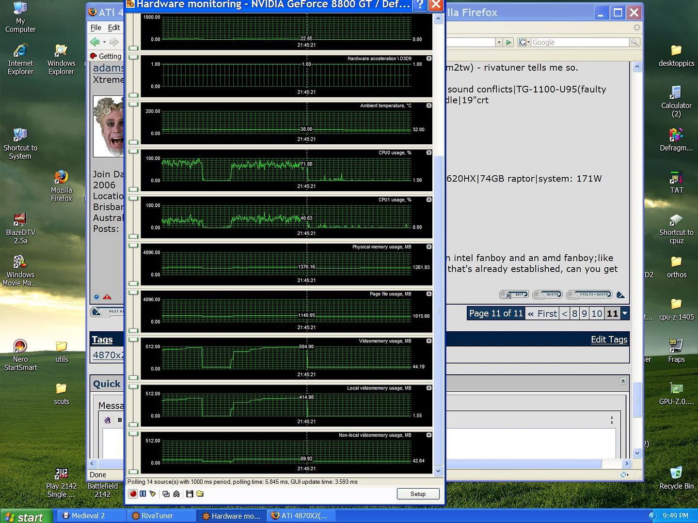Click the Setup button in Hardware monitoring
This screenshot has width=698, height=523.
pos(418,494)
